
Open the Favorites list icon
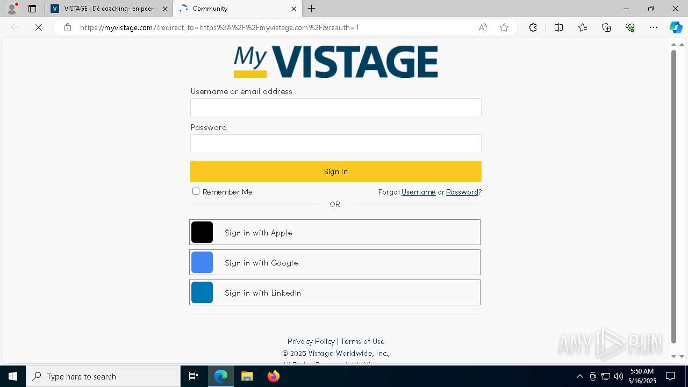583,27
